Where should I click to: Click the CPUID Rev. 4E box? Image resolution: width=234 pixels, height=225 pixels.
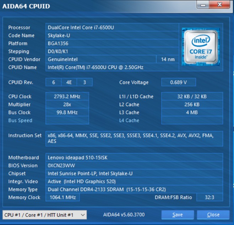click(x=69, y=82)
